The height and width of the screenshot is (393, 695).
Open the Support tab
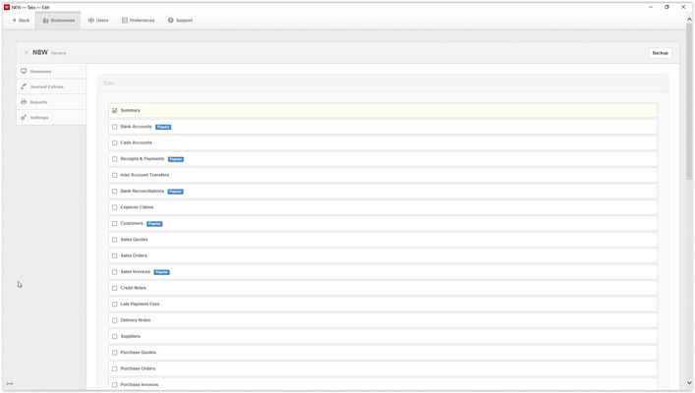[180, 21]
